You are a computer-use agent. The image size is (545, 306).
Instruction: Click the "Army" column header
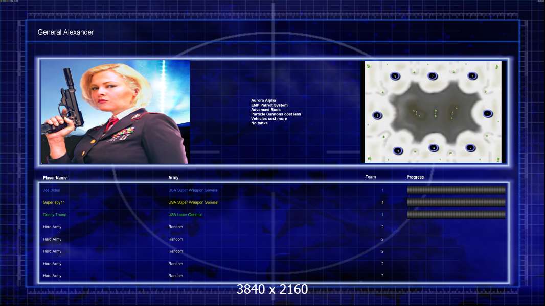pyautogui.click(x=173, y=177)
